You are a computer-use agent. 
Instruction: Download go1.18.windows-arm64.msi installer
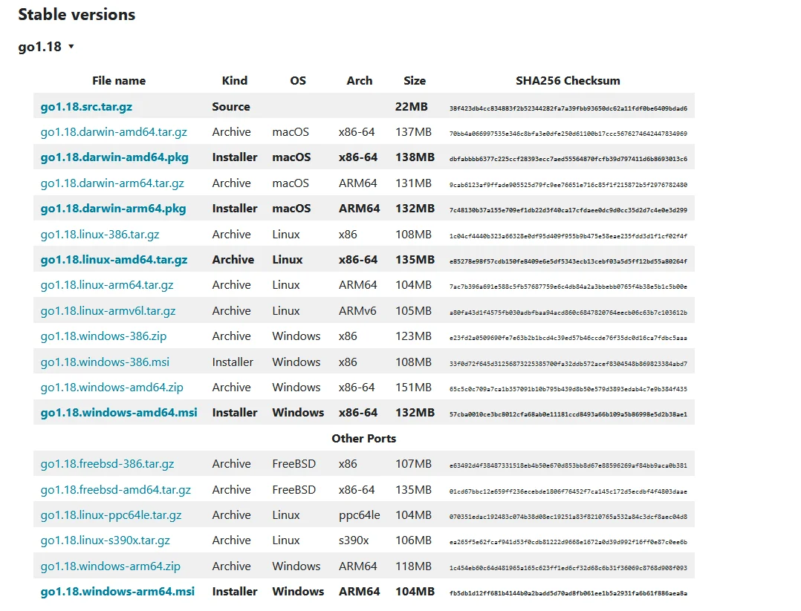117,592
